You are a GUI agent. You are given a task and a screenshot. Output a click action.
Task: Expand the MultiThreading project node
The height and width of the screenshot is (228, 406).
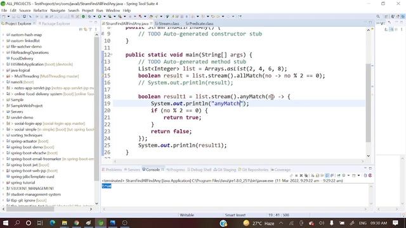[3, 76]
